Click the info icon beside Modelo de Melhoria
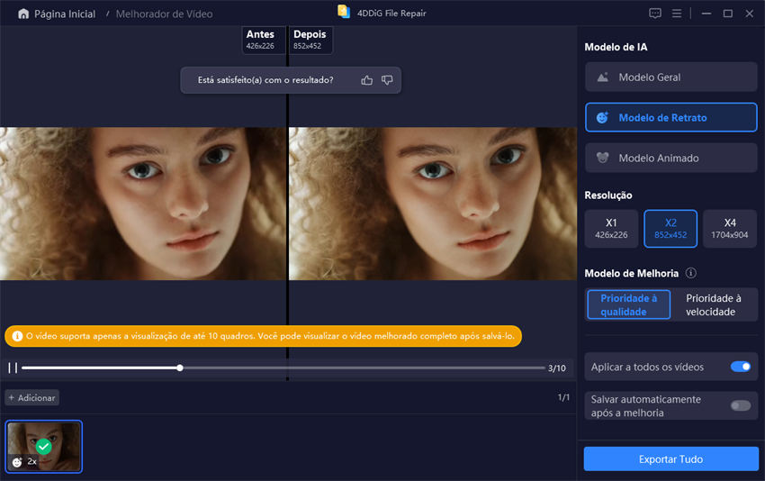This screenshot has height=481, width=765. click(690, 273)
